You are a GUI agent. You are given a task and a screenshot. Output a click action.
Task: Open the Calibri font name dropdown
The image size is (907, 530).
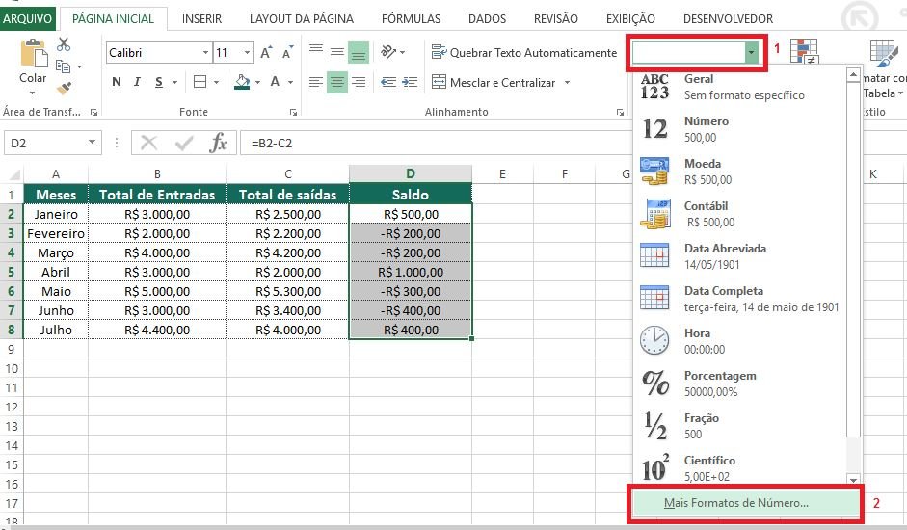tap(205, 53)
